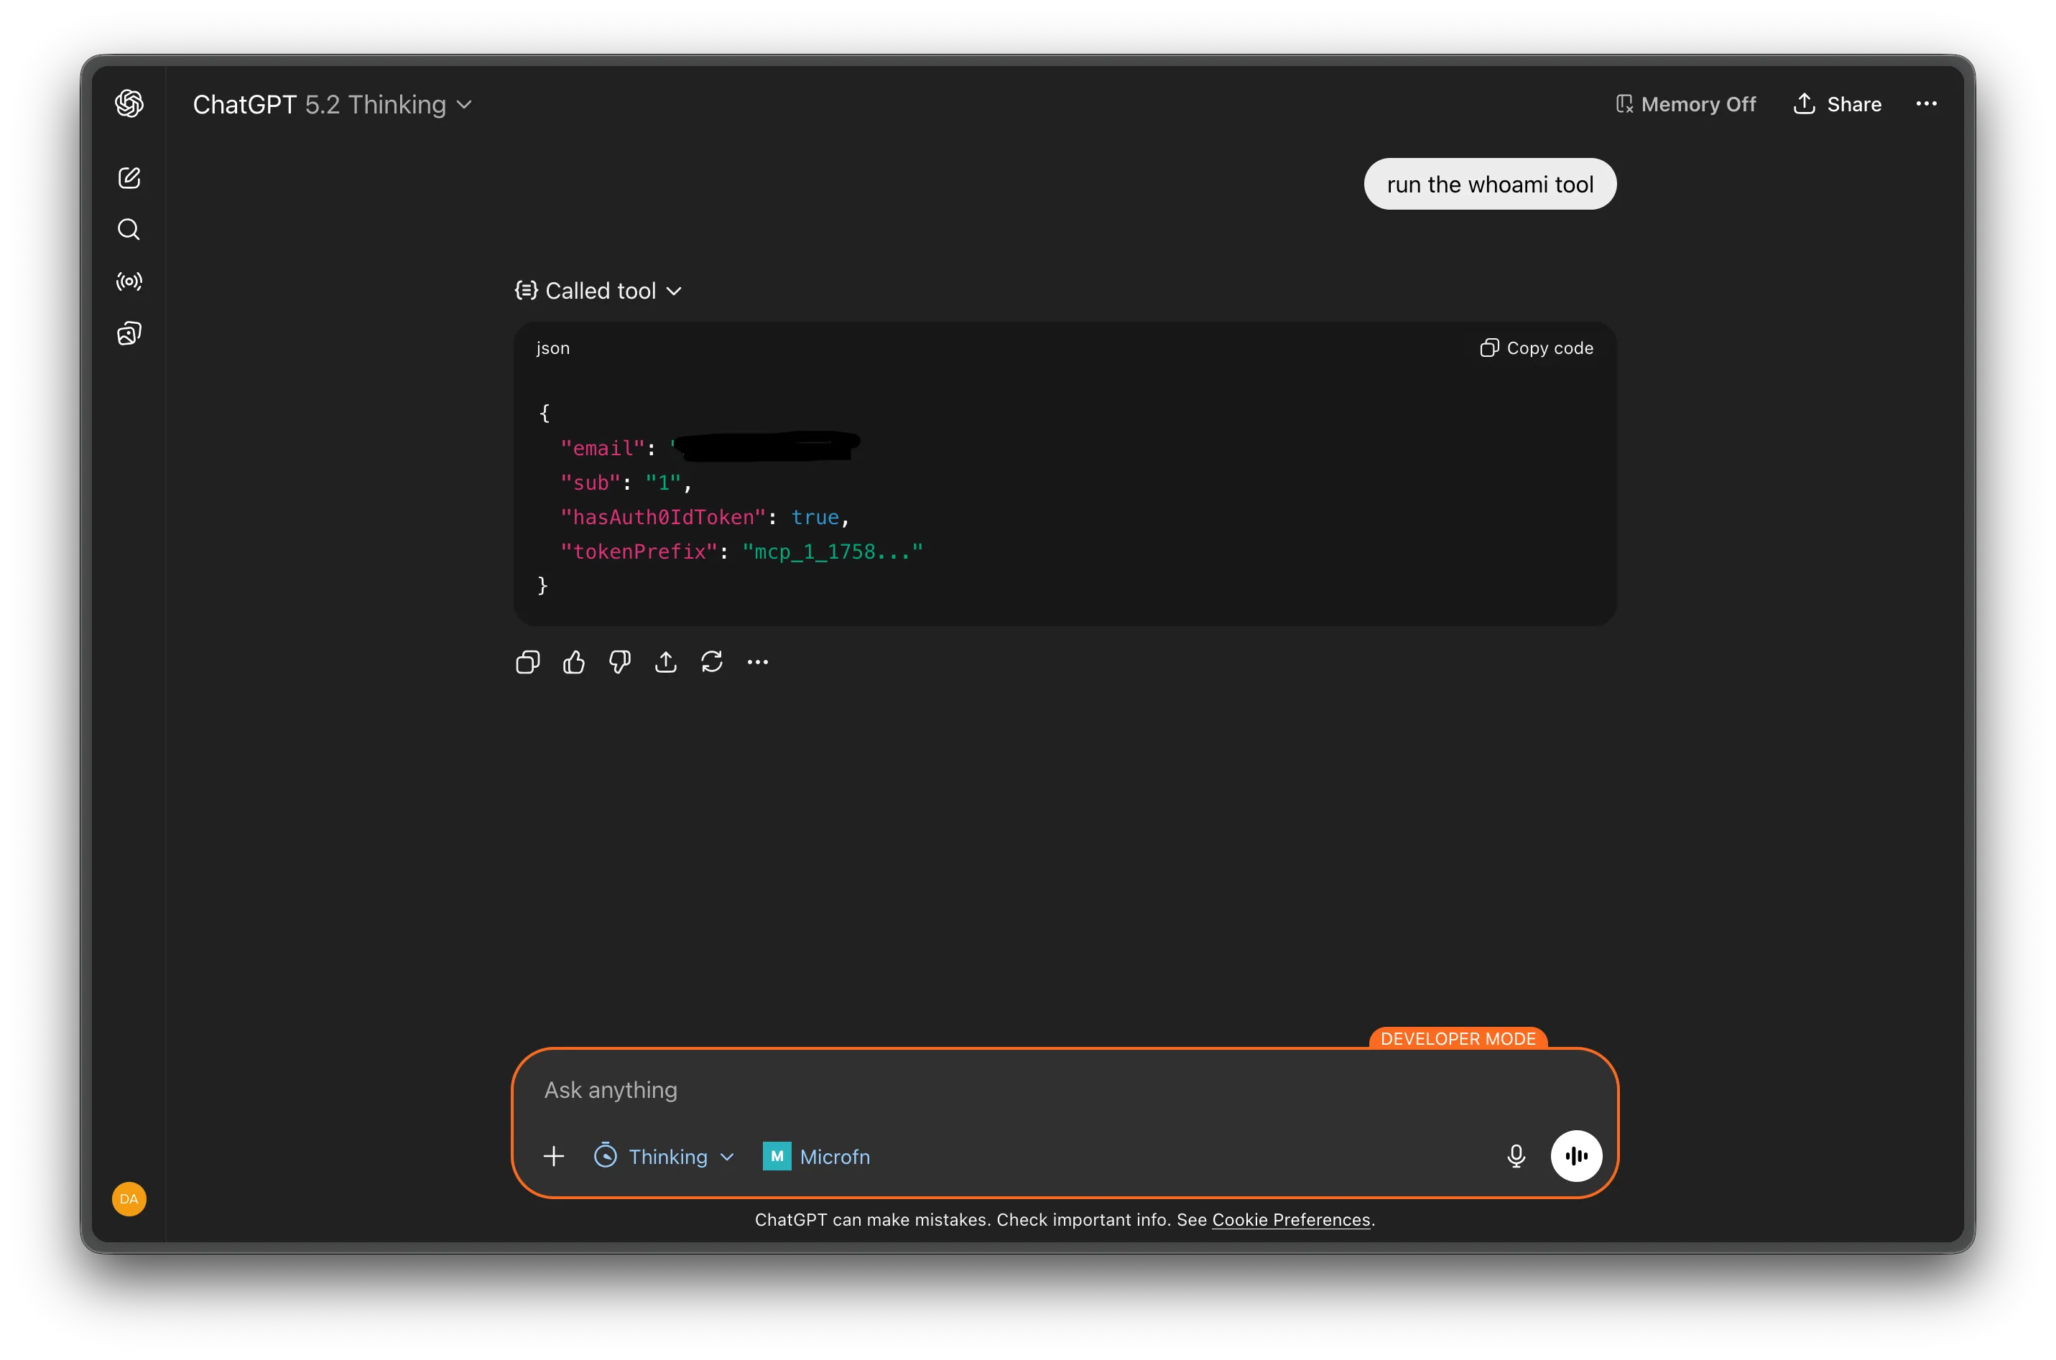Image resolution: width=2056 pixels, height=1360 pixels.
Task: Start voice mode with the waveform button
Action: coord(1576,1155)
